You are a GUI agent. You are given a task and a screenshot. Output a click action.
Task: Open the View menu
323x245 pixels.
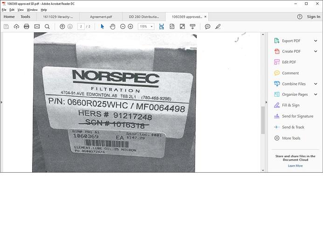pos(21,10)
